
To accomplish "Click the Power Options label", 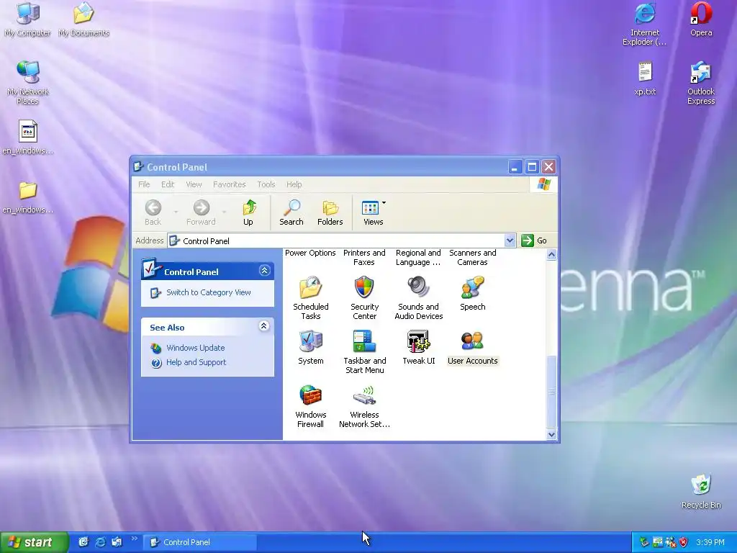I will 310,253.
